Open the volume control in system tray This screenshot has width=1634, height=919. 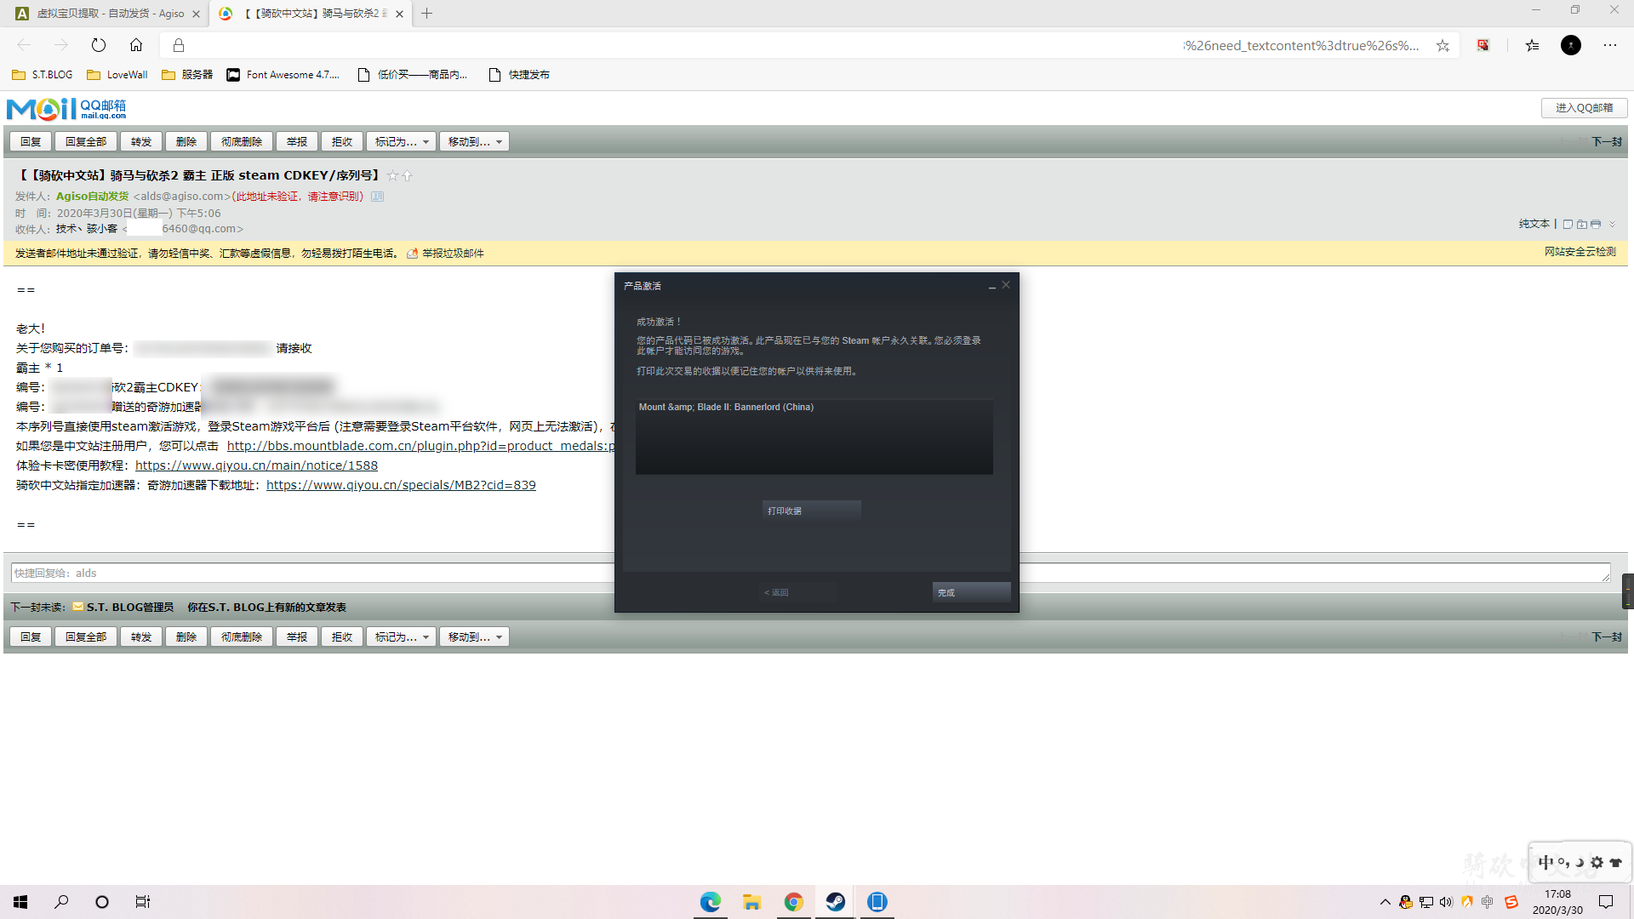[1446, 902]
